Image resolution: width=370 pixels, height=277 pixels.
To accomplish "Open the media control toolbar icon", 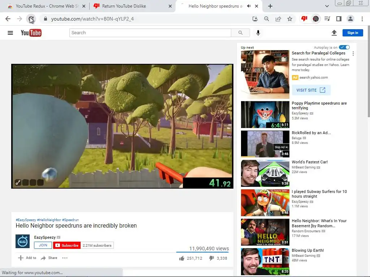I will (x=327, y=19).
